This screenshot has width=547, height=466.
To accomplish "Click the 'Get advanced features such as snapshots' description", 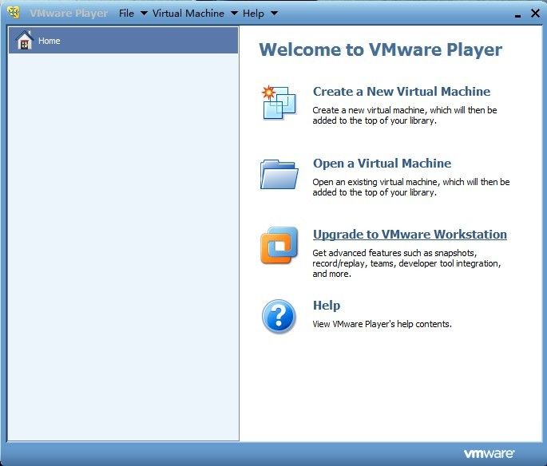I will pyautogui.click(x=406, y=263).
